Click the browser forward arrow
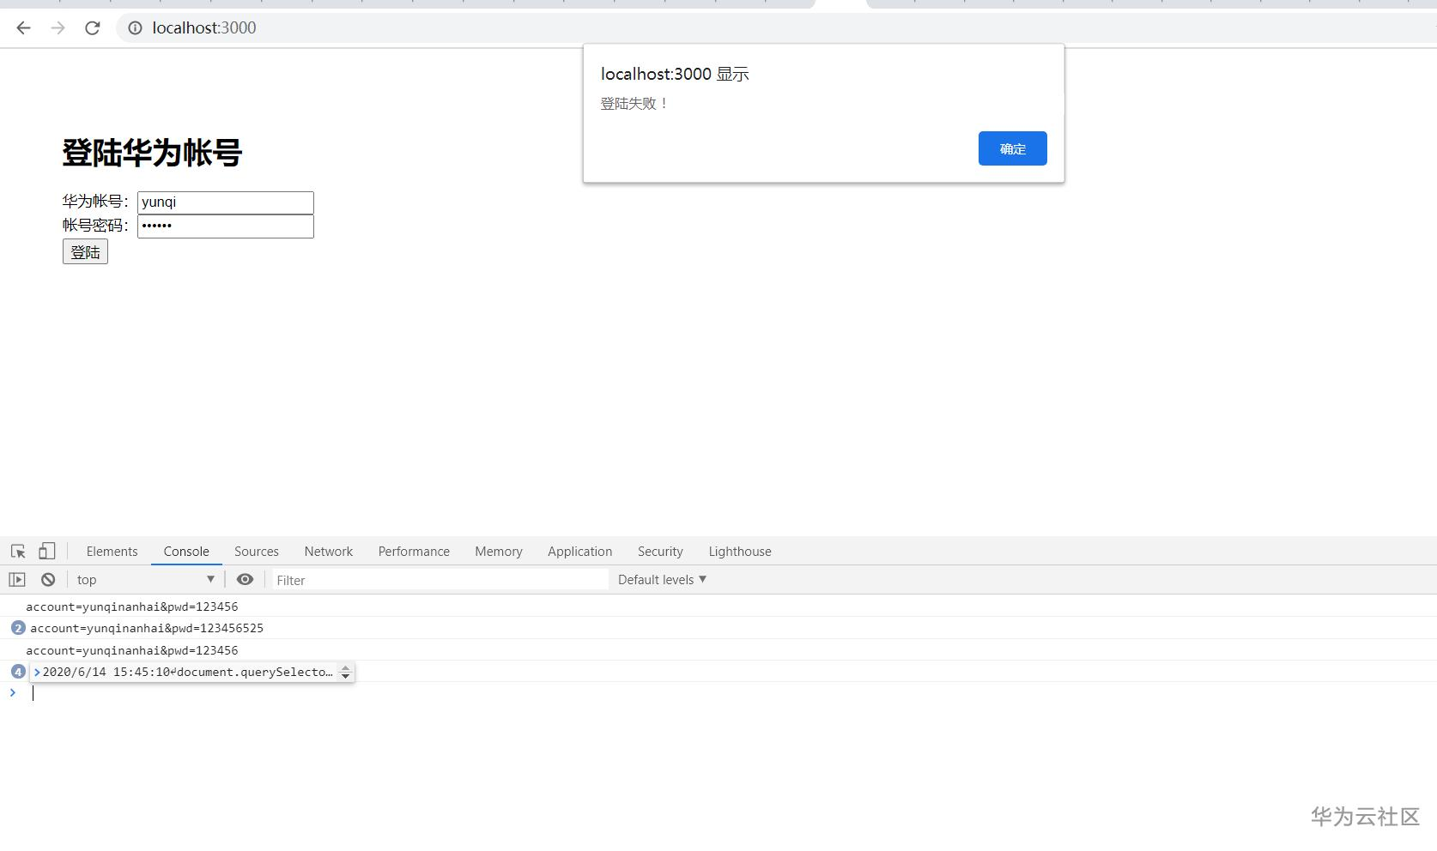 tap(58, 27)
